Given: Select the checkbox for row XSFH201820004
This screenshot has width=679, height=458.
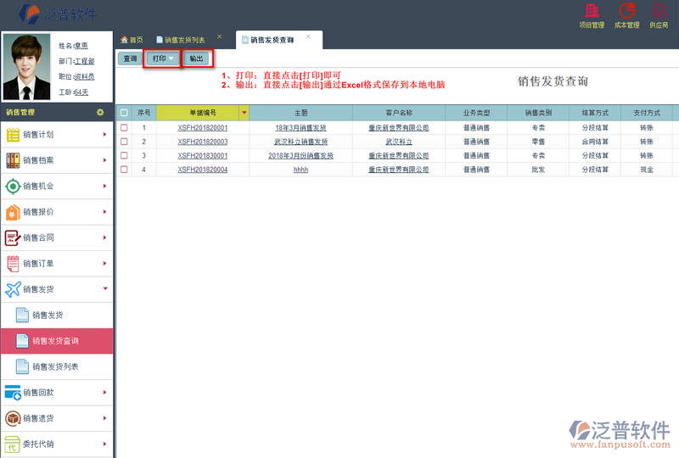Looking at the screenshot, I should (124, 170).
